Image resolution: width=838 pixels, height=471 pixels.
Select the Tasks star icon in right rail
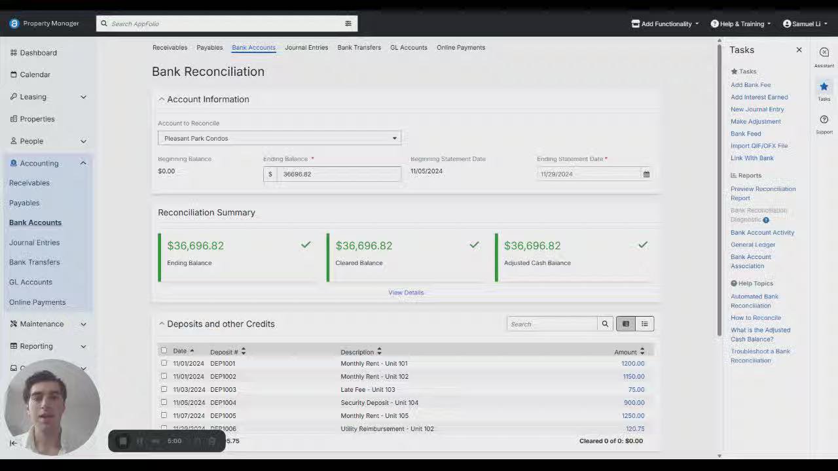click(824, 86)
